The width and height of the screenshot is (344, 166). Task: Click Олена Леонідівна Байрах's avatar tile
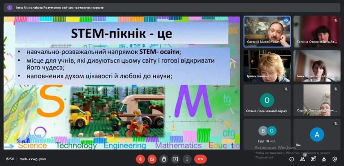[267, 100]
